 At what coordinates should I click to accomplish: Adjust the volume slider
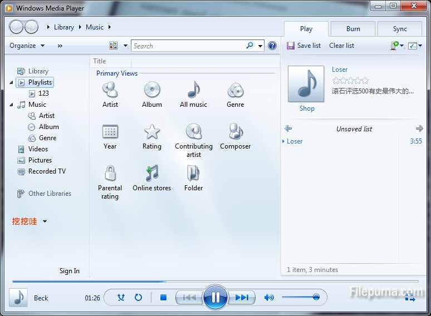point(301,298)
